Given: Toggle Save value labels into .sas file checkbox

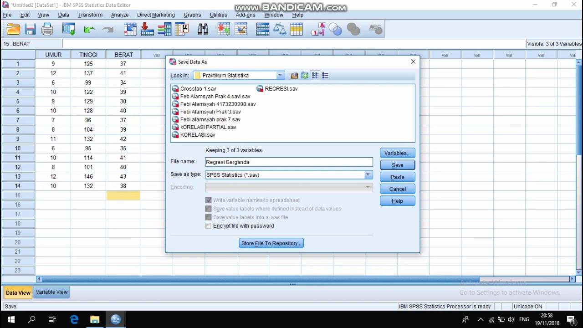Looking at the screenshot, I should pyautogui.click(x=209, y=217).
